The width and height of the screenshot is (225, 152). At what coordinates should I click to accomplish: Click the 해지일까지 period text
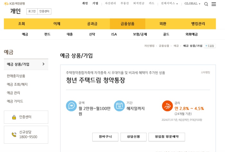pyautogui.click(x=135, y=109)
